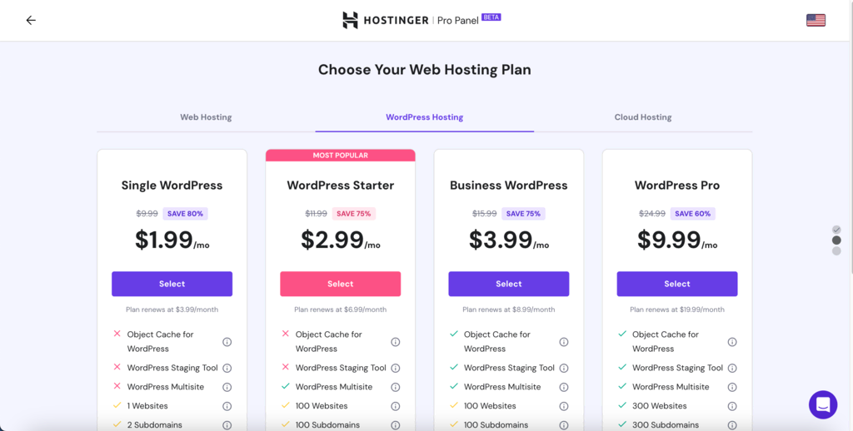The width and height of the screenshot is (853, 431).
Task: Open the live chat widget
Action: pos(823,404)
